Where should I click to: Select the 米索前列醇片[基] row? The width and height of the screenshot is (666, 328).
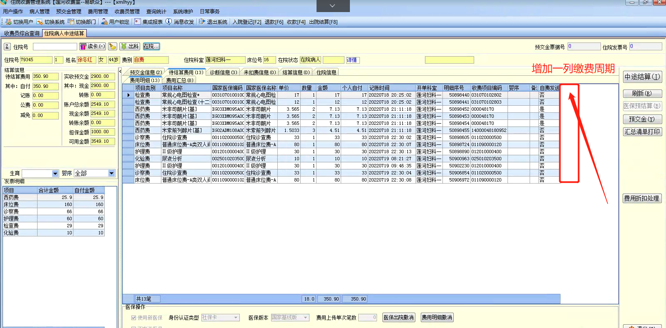341,130
